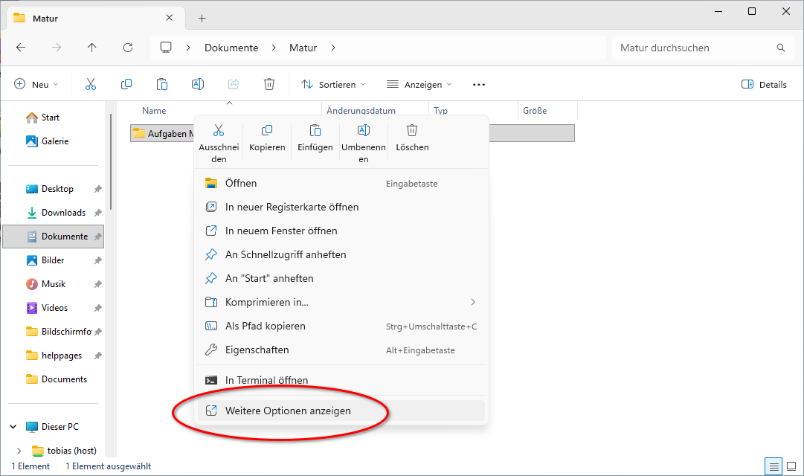Open the Anzeigen dropdown

pyautogui.click(x=419, y=85)
